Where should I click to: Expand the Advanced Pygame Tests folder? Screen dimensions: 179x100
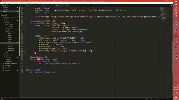pyautogui.click(x=2, y=63)
